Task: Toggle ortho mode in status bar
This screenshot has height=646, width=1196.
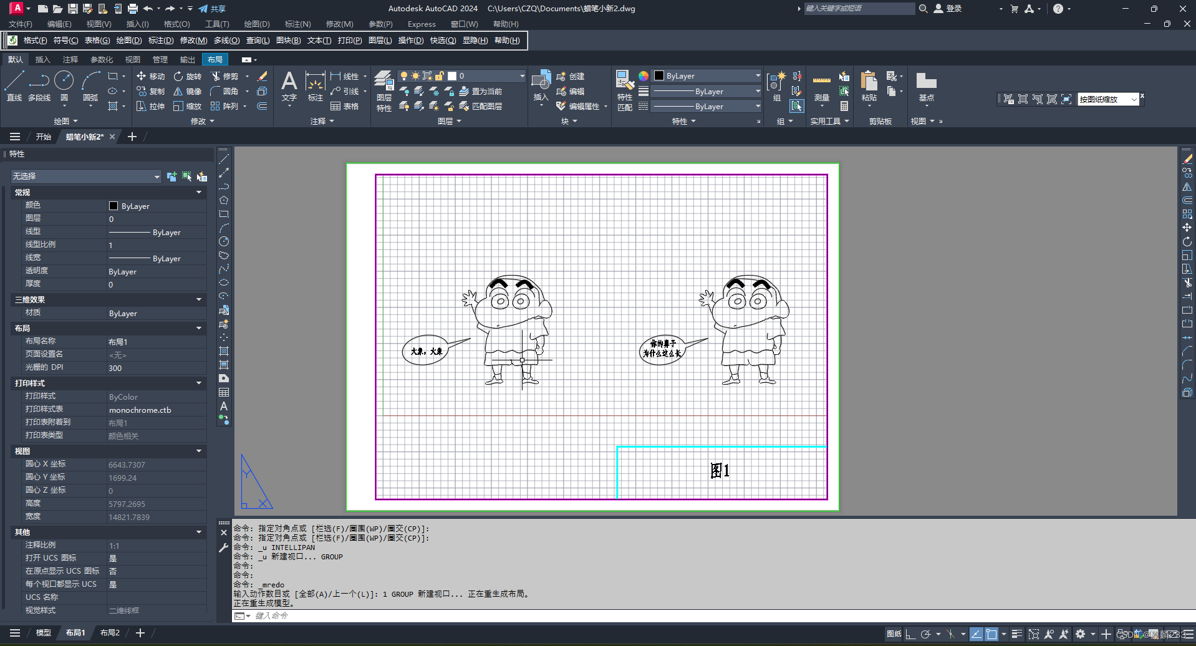Action: (x=910, y=634)
